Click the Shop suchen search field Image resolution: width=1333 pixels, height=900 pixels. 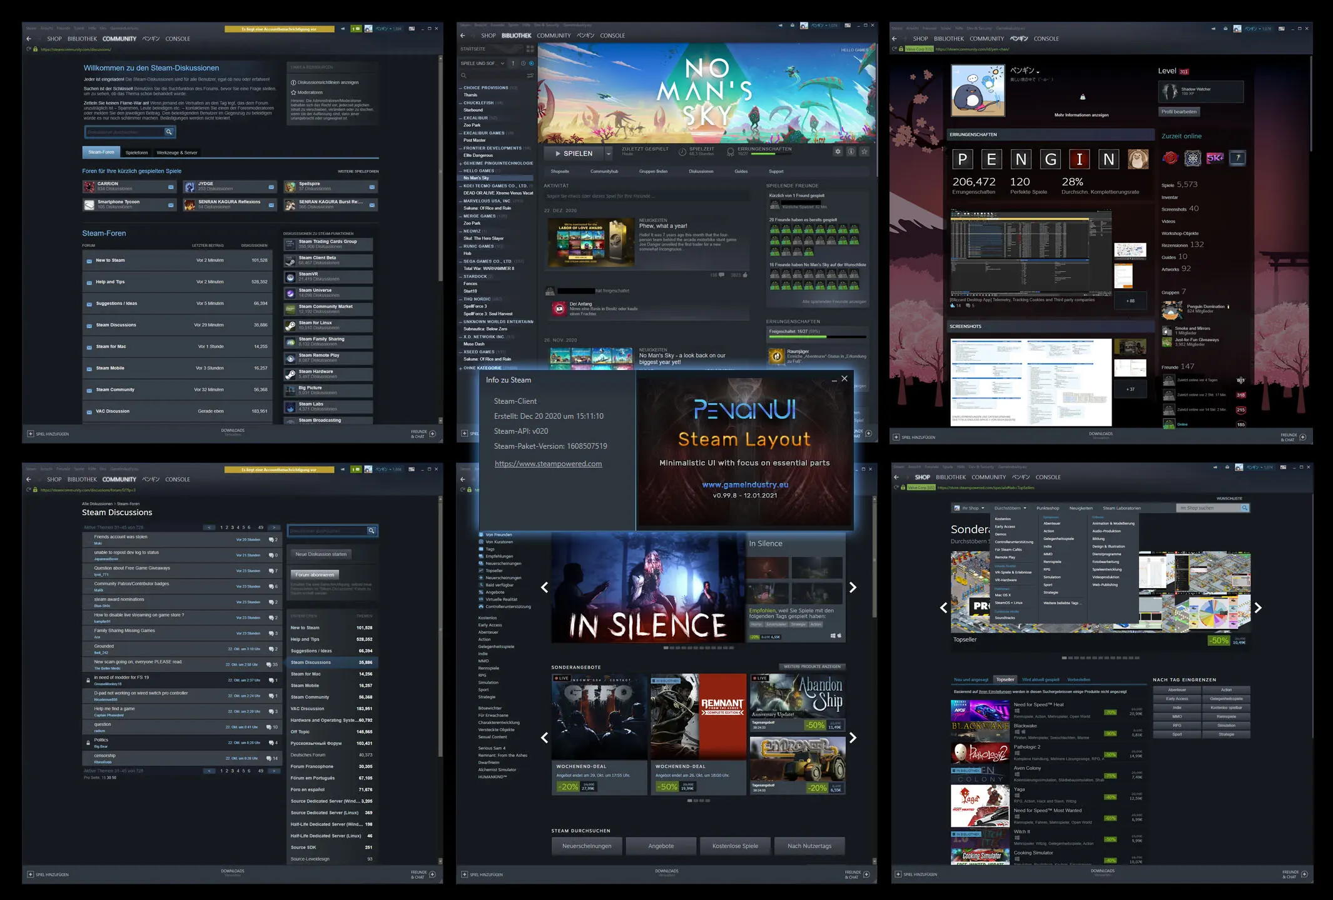tap(1207, 508)
